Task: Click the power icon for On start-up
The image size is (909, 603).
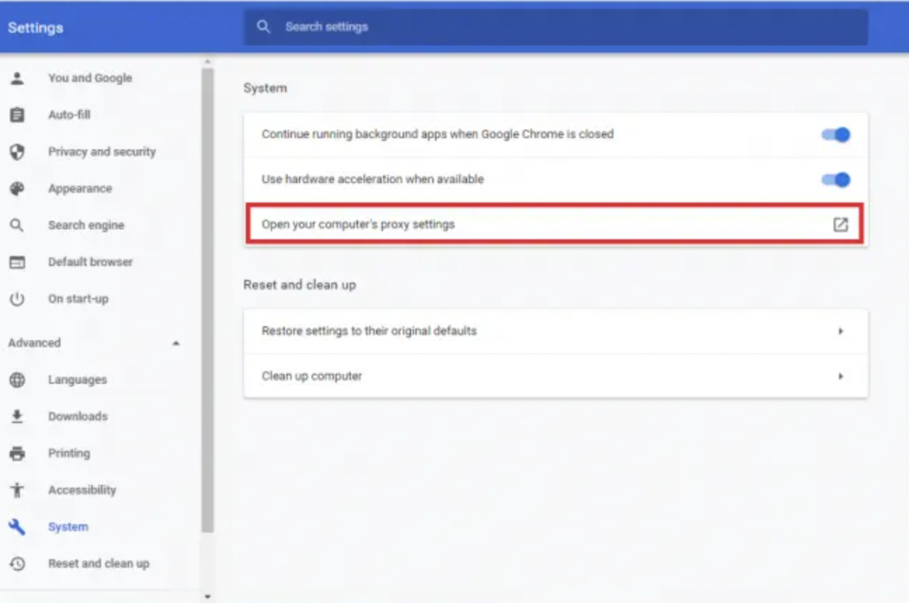Action: pyautogui.click(x=18, y=299)
